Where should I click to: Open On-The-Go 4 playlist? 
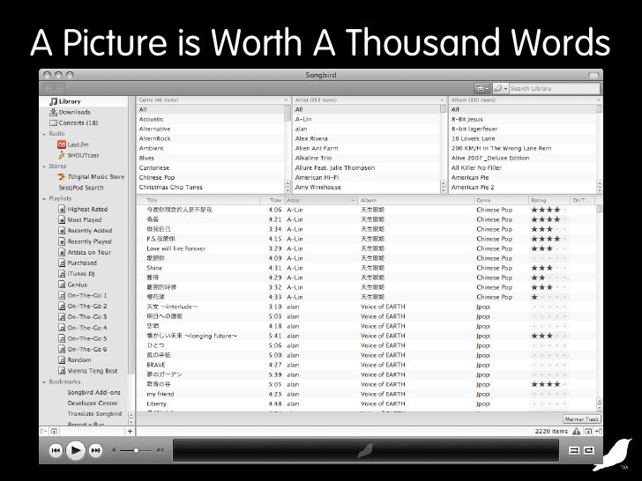coord(83,328)
